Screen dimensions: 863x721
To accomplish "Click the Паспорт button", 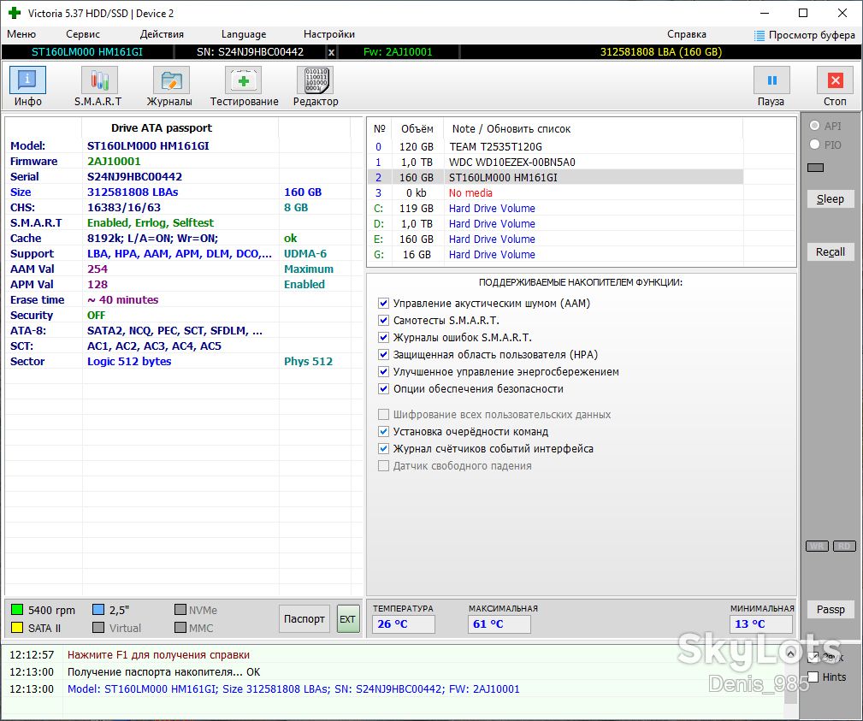I will (304, 618).
